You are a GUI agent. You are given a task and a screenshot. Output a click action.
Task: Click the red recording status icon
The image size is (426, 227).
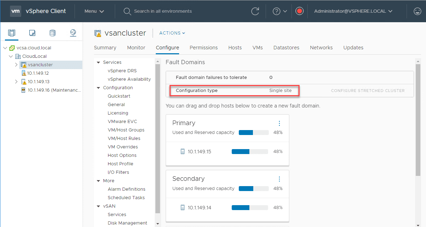tap(300, 11)
